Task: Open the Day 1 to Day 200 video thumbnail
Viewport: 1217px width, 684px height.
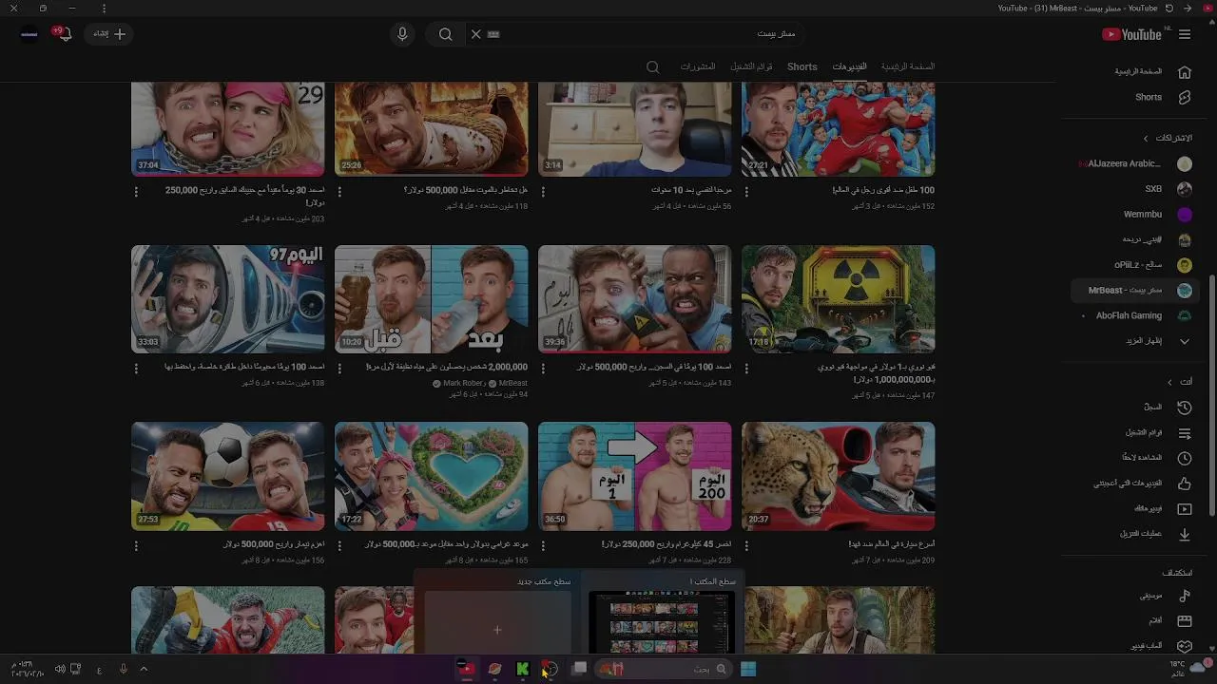Action: (x=634, y=476)
